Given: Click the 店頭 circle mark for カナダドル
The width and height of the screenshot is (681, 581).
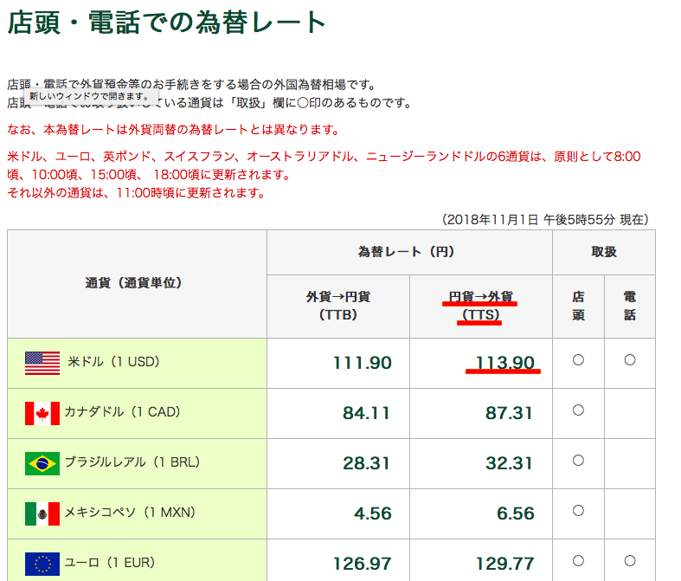Looking at the screenshot, I should pos(578,410).
